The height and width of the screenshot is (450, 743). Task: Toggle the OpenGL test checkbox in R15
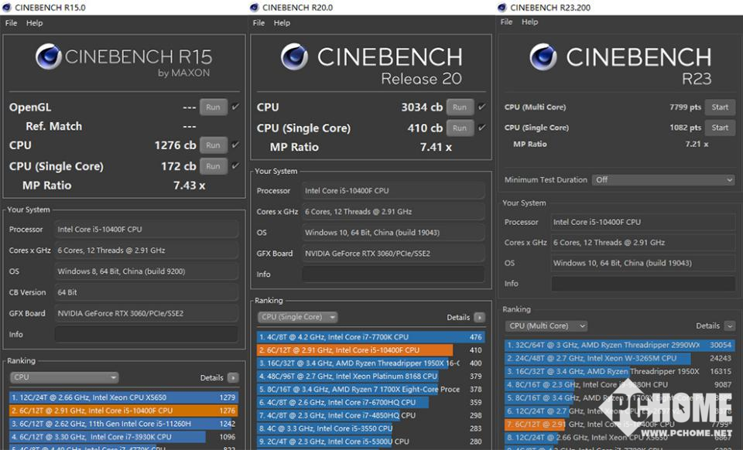coord(235,107)
